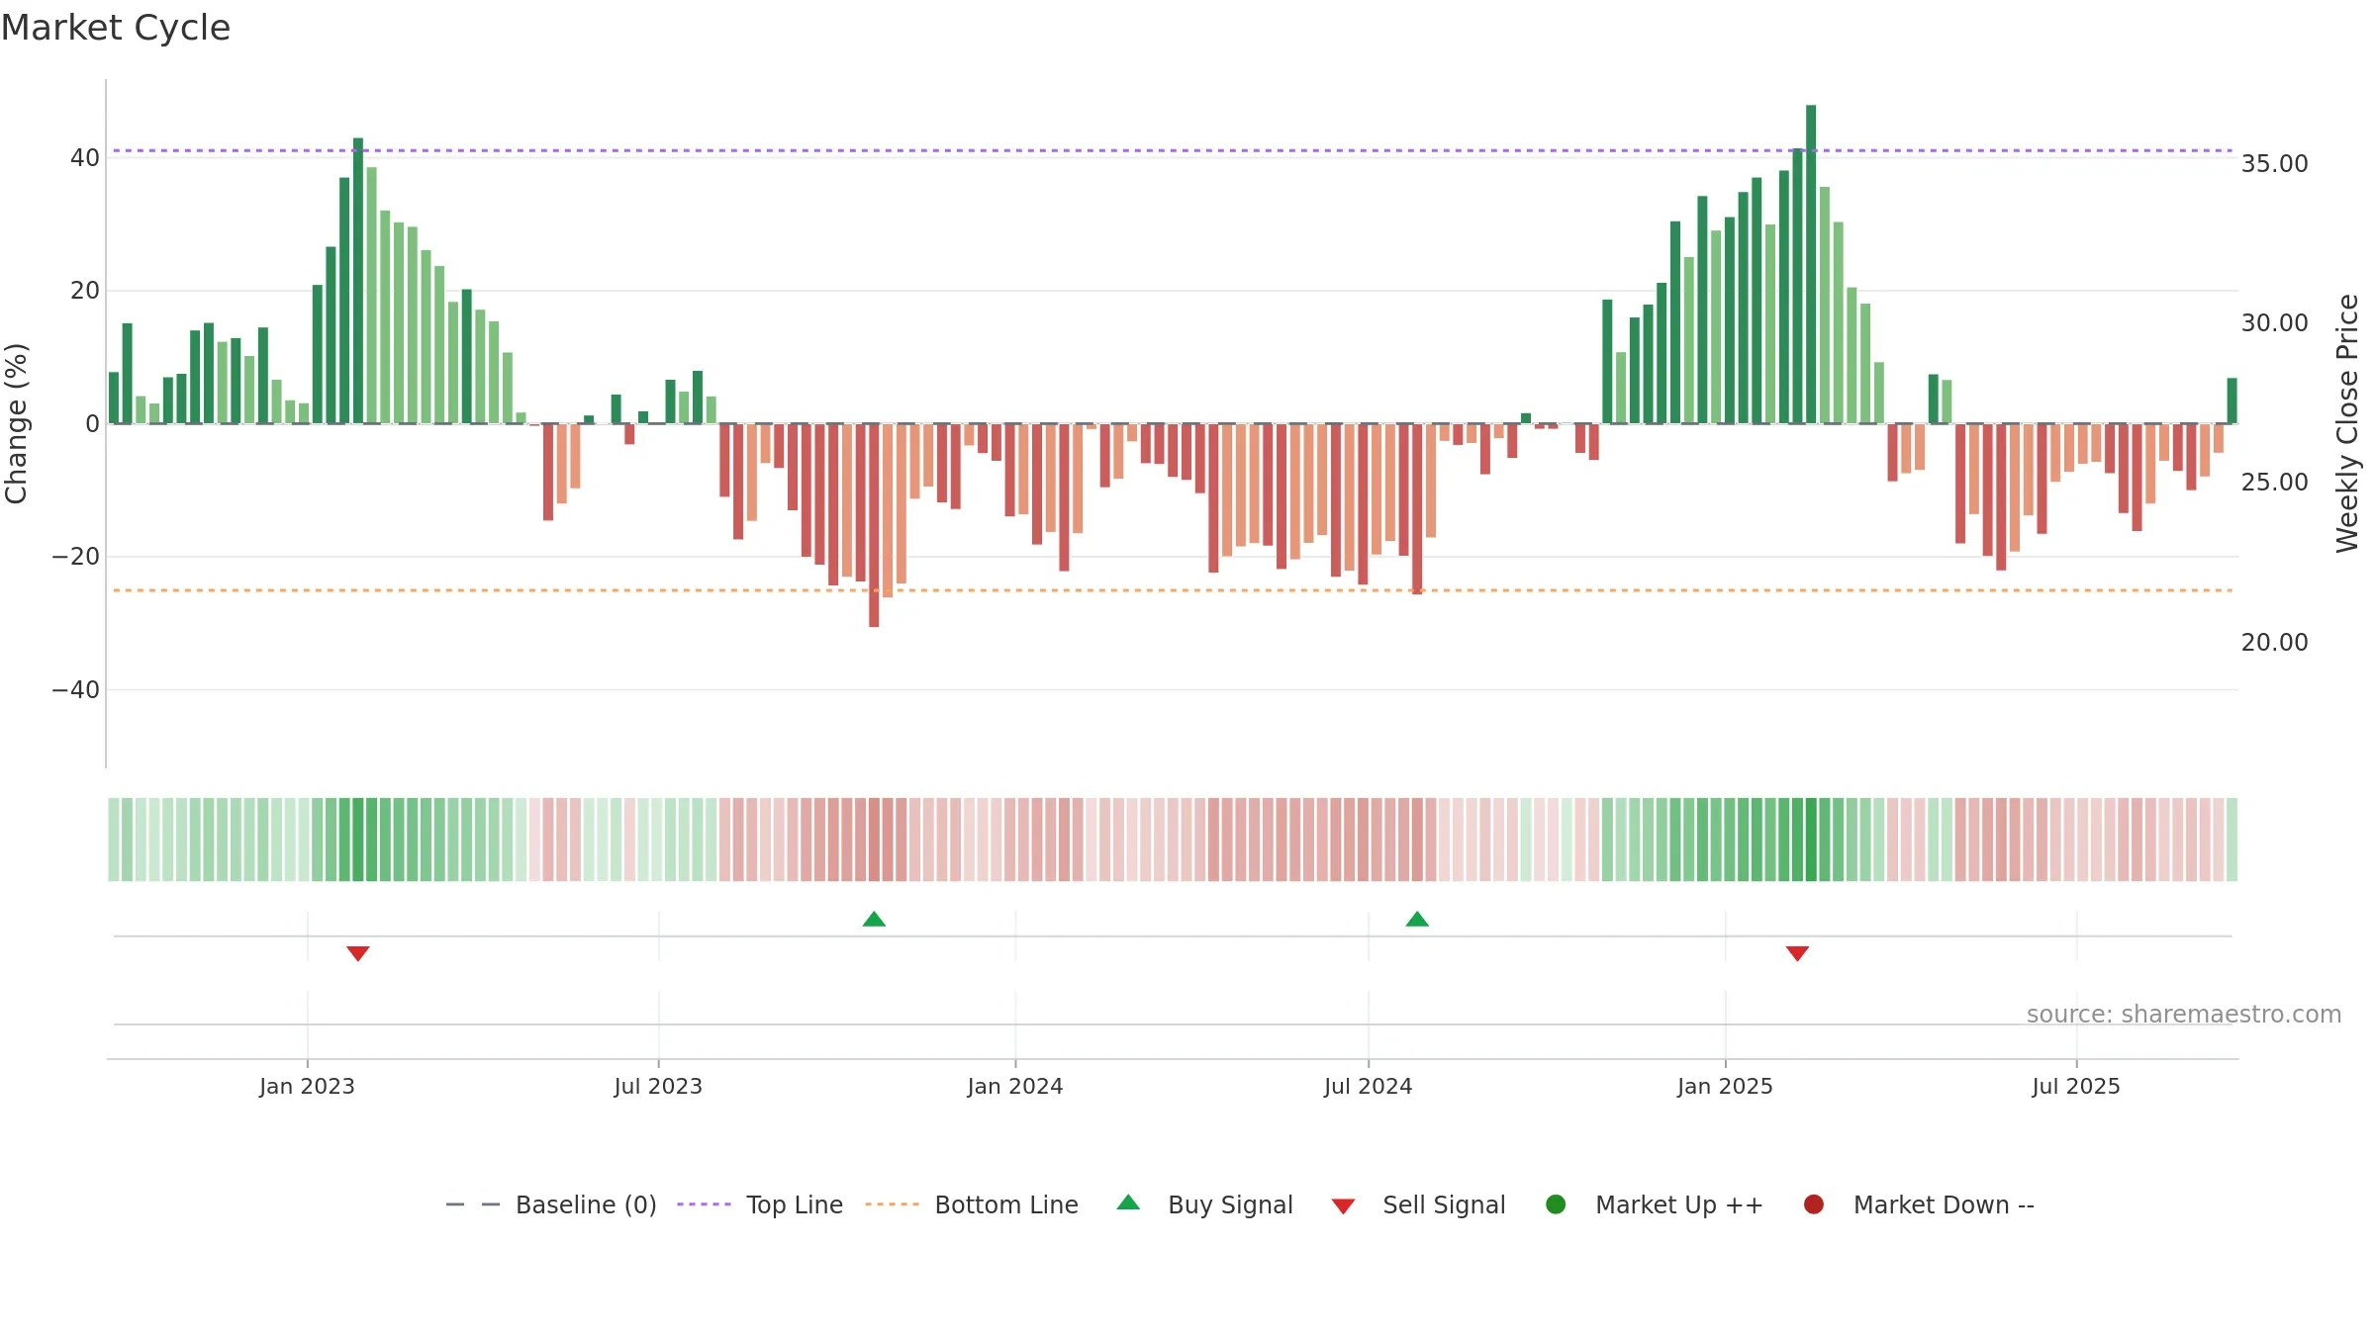Click the 25.00 price axis label

pos(2274,482)
